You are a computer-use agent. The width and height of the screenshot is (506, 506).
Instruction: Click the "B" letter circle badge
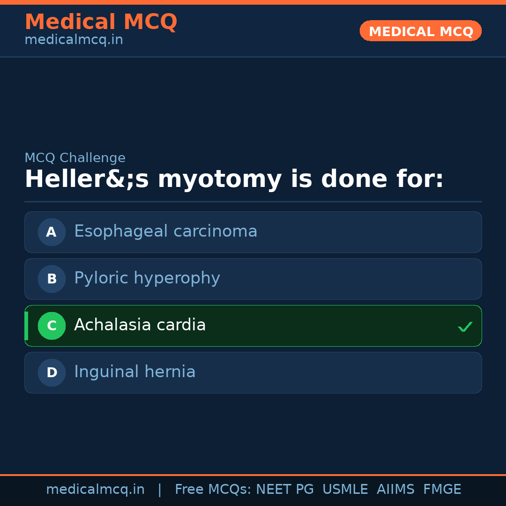pyautogui.click(x=52, y=279)
